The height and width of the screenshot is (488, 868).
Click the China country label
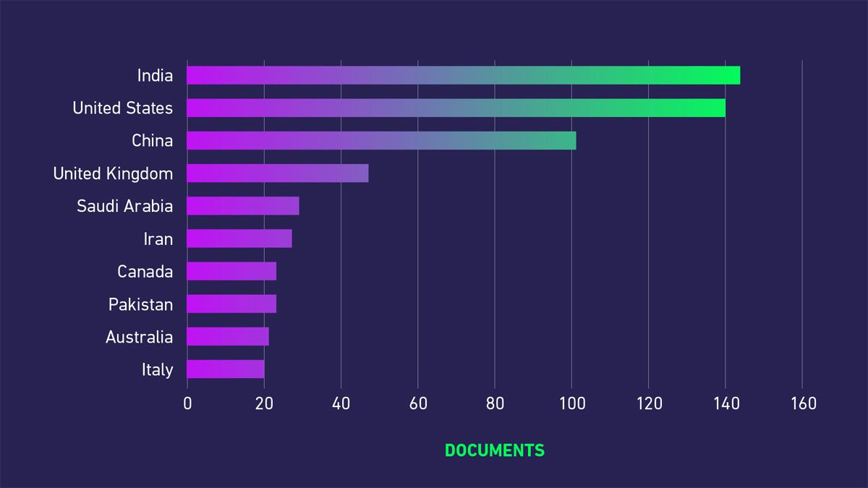(x=153, y=140)
